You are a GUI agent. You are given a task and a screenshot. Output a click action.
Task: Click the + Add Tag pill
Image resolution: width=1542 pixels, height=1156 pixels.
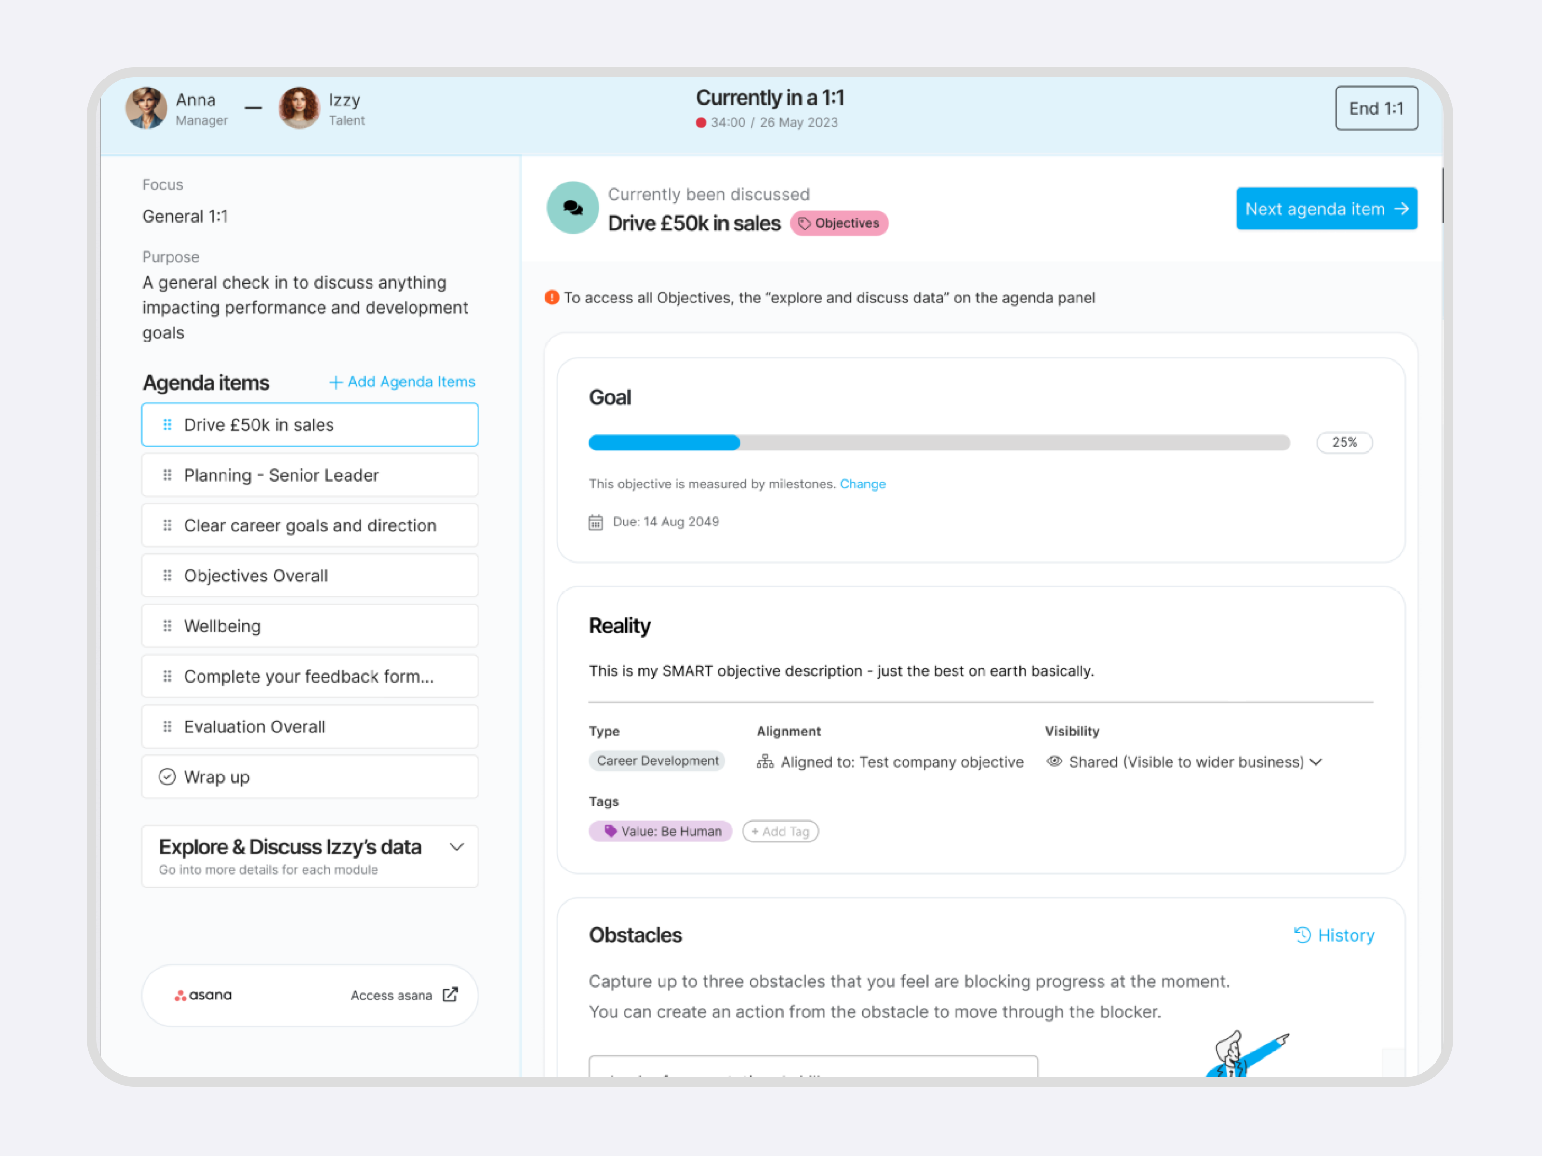(780, 831)
